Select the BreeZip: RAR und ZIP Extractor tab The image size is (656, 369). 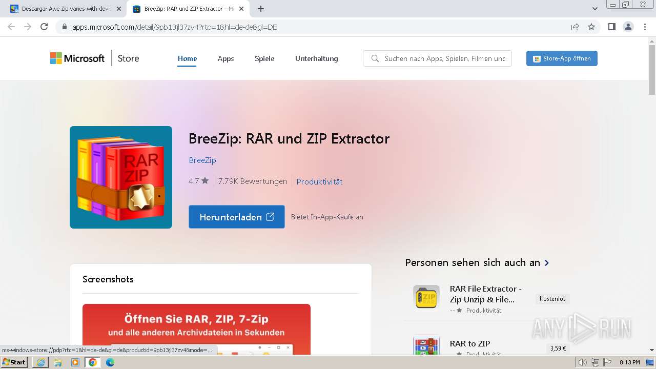188,9
